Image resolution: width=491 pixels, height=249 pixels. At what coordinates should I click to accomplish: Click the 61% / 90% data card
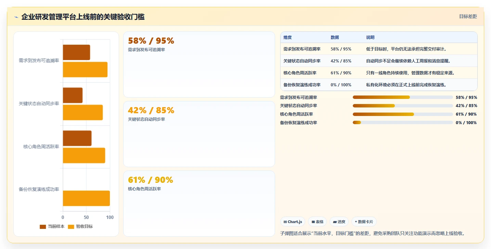pyautogui.click(x=199, y=204)
